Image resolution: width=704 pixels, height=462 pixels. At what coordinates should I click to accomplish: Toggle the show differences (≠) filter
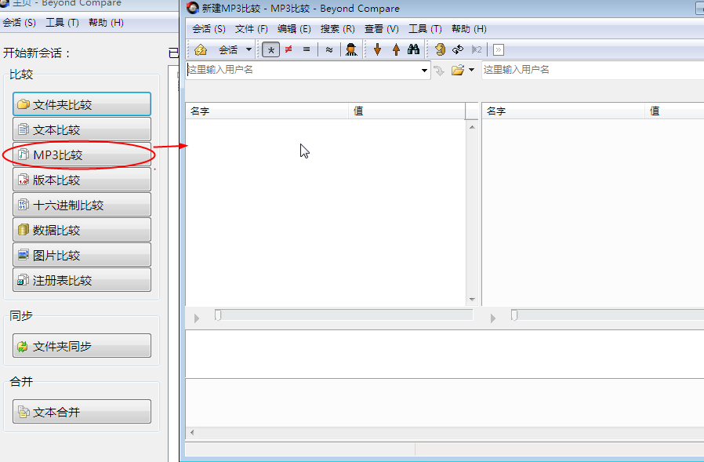coord(288,49)
